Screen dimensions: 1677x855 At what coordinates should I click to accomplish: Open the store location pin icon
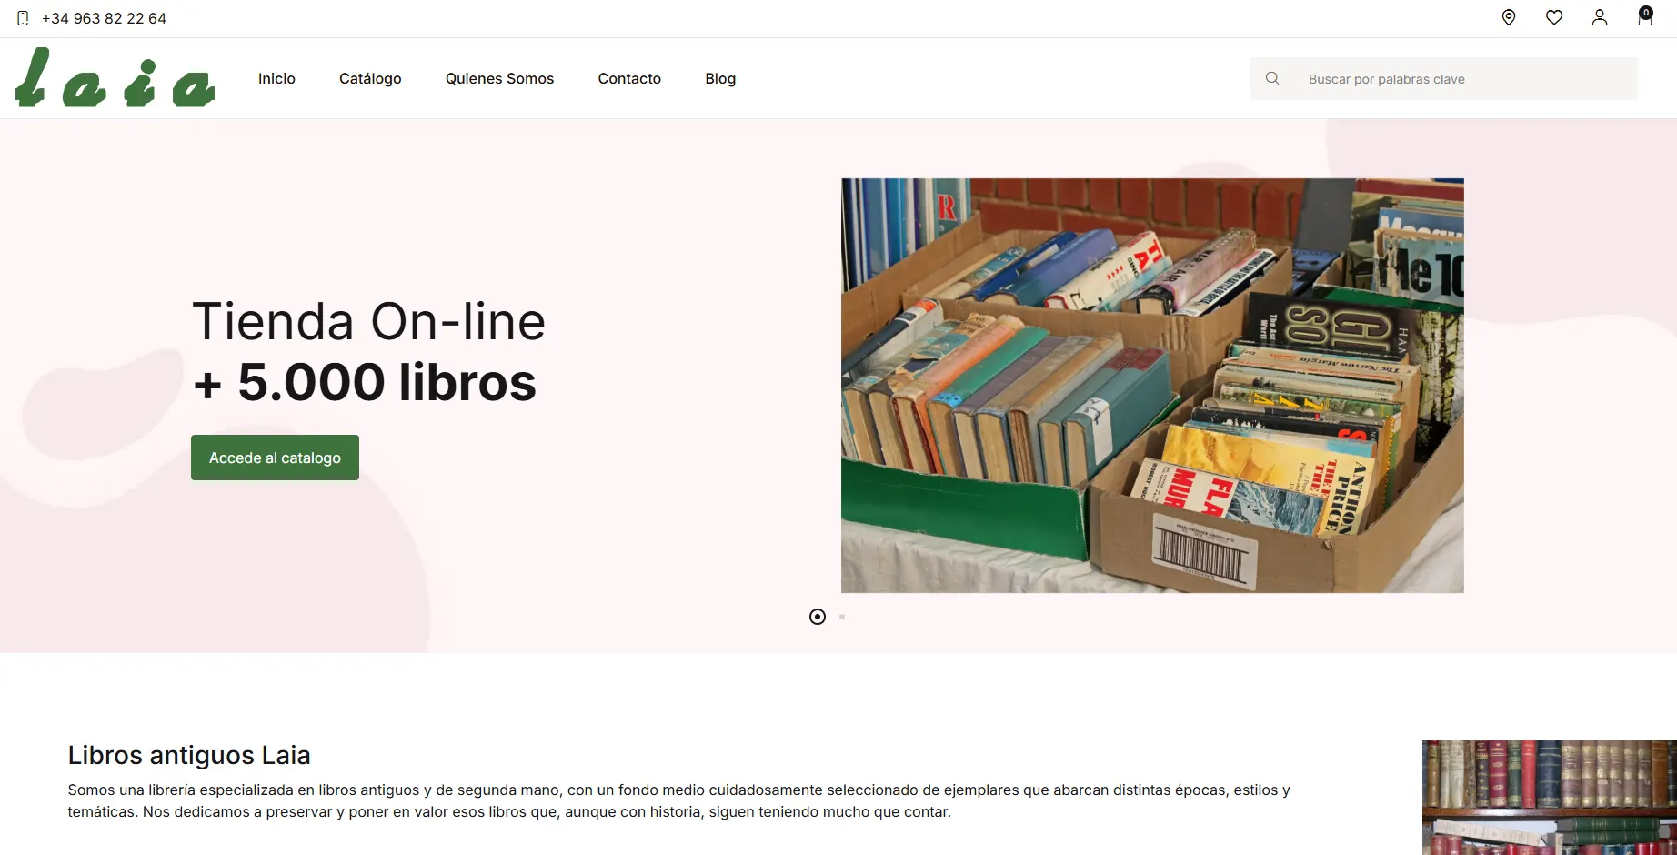pos(1509,18)
